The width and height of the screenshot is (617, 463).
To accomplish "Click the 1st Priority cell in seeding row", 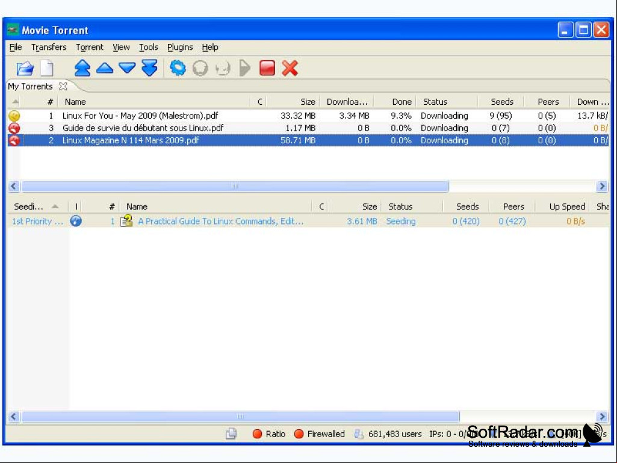I will tap(38, 221).
